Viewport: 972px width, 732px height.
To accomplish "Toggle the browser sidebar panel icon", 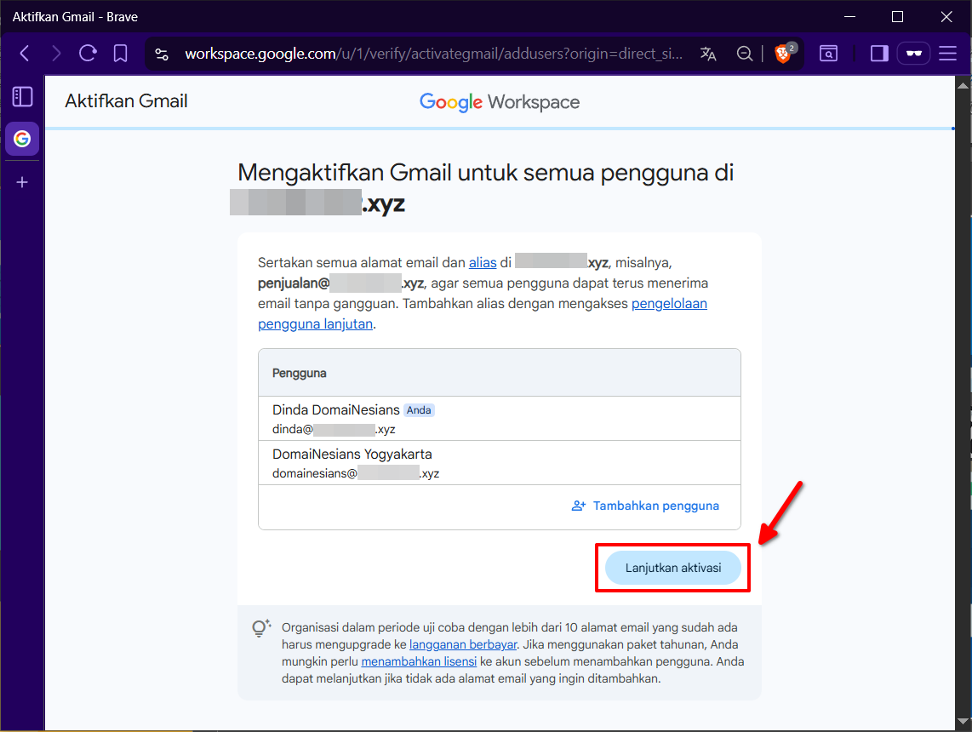I will (x=879, y=54).
